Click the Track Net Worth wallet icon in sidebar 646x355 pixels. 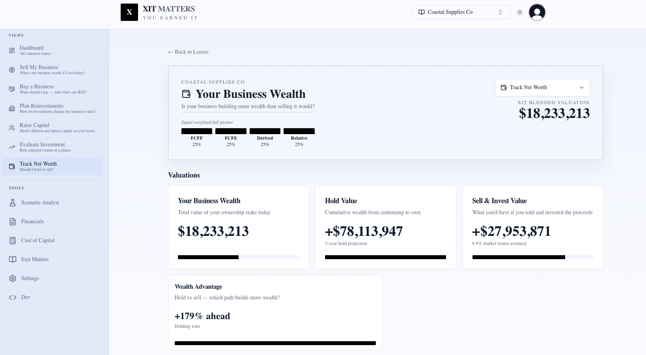point(12,166)
